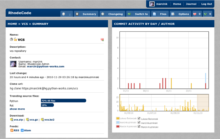Image resolution: width=220 pixels, height=139 pixels.
Task: Click the repositories database icon in the toolbar
Action: [x=64, y=14]
